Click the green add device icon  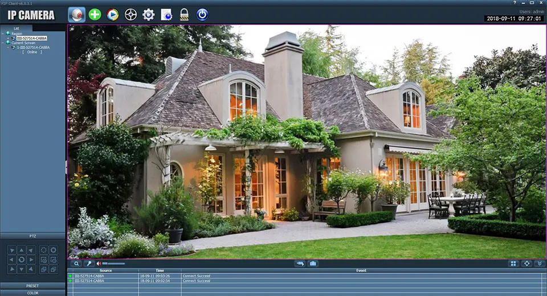click(95, 14)
